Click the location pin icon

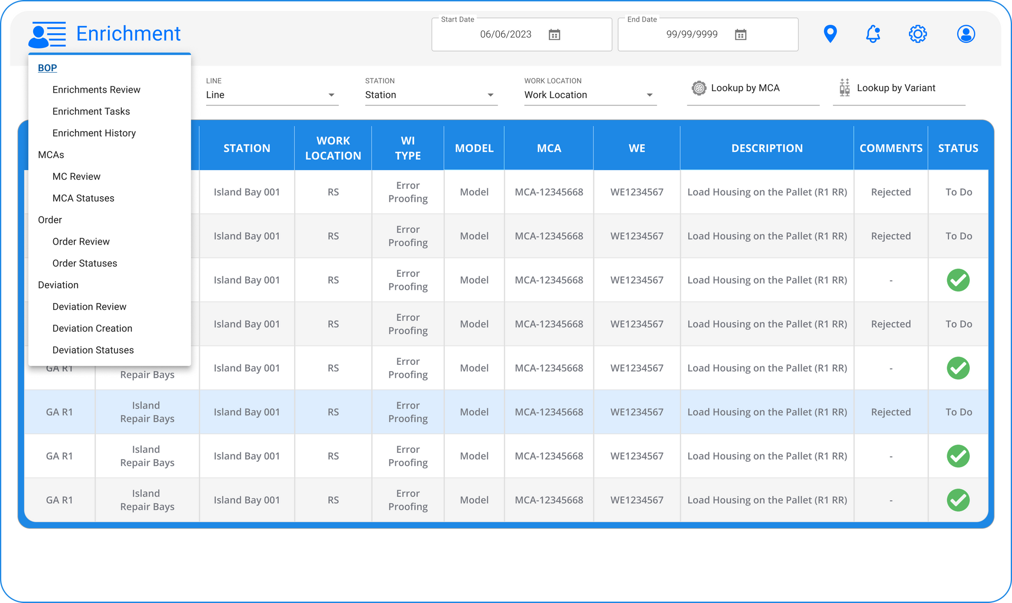830,34
